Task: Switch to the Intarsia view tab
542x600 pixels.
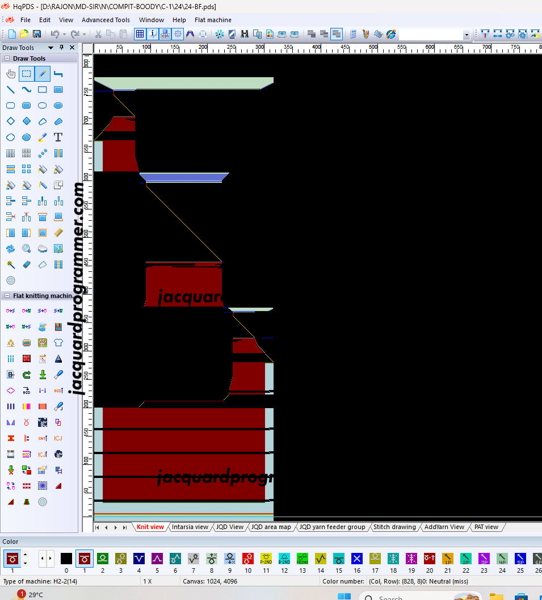Action: (x=190, y=527)
